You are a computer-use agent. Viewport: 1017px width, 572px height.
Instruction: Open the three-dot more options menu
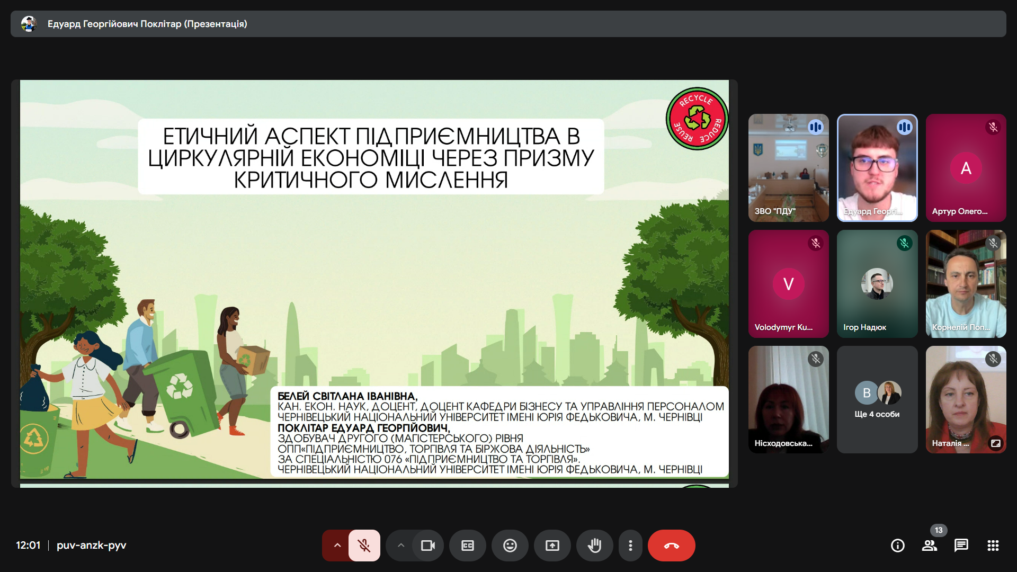pos(630,546)
